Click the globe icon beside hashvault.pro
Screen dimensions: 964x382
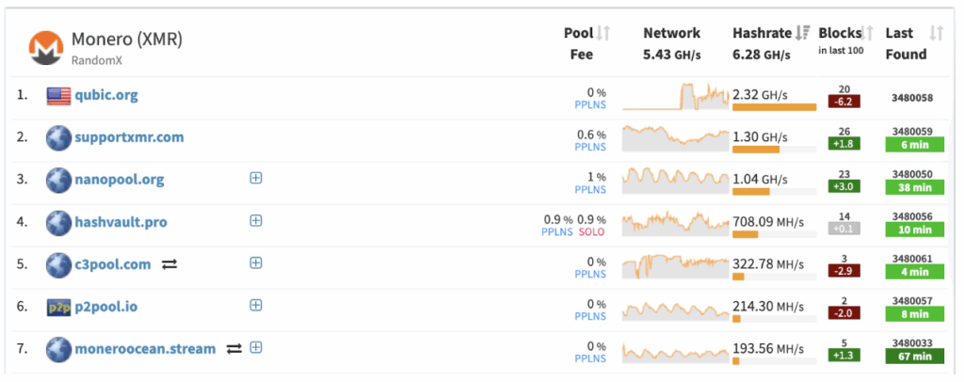(x=59, y=222)
